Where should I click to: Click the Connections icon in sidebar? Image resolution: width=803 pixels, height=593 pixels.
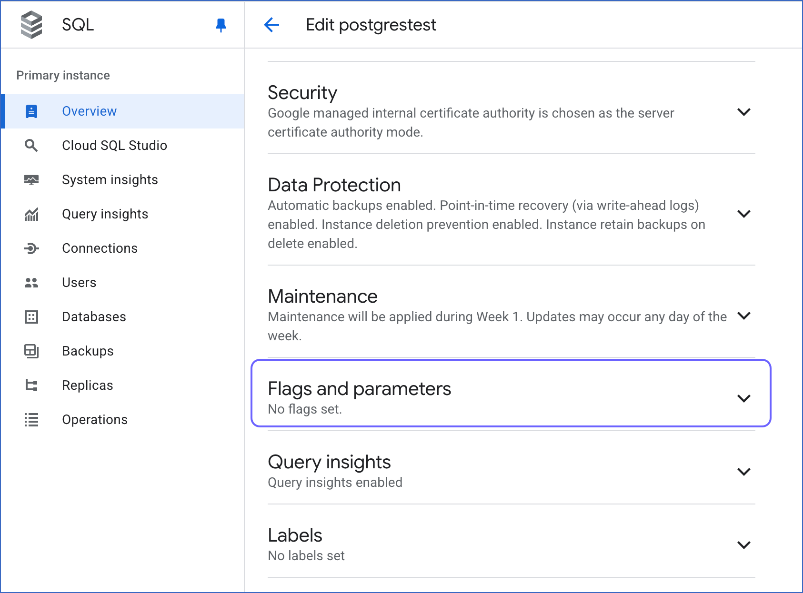click(x=31, y=248)
